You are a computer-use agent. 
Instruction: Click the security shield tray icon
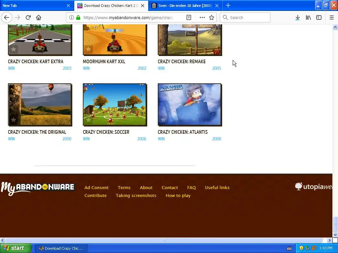[301, 248]
